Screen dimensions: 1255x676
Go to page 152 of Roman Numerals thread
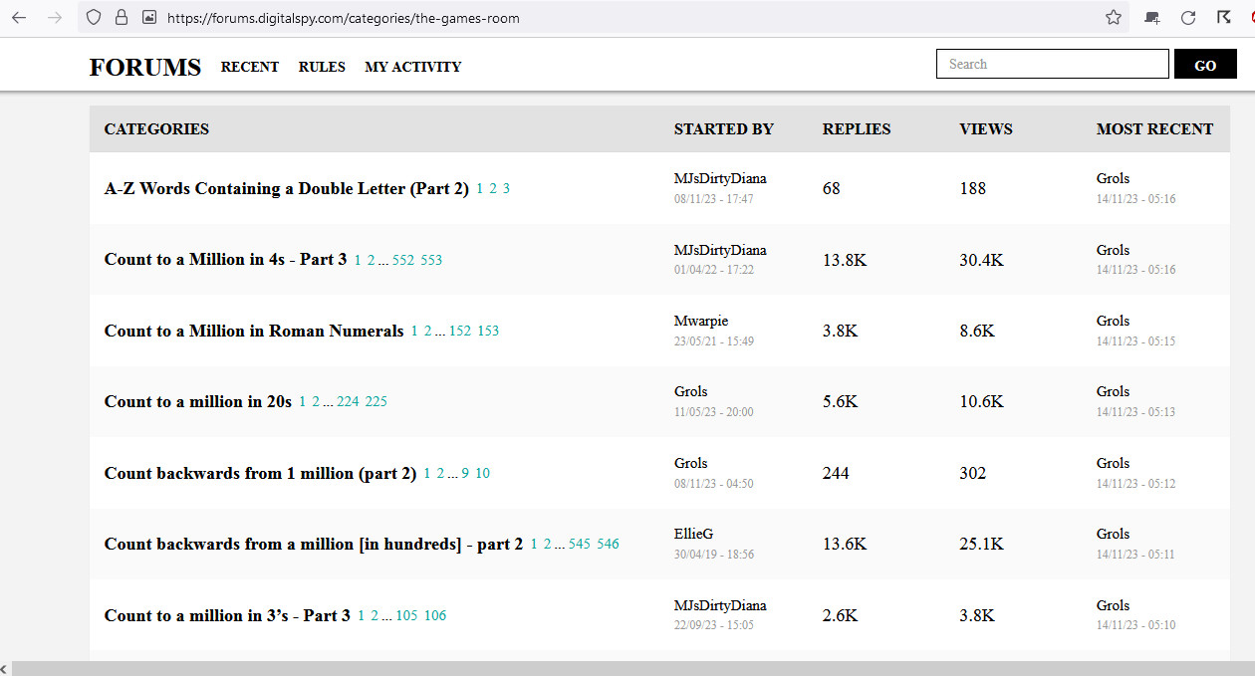[460, 332]
